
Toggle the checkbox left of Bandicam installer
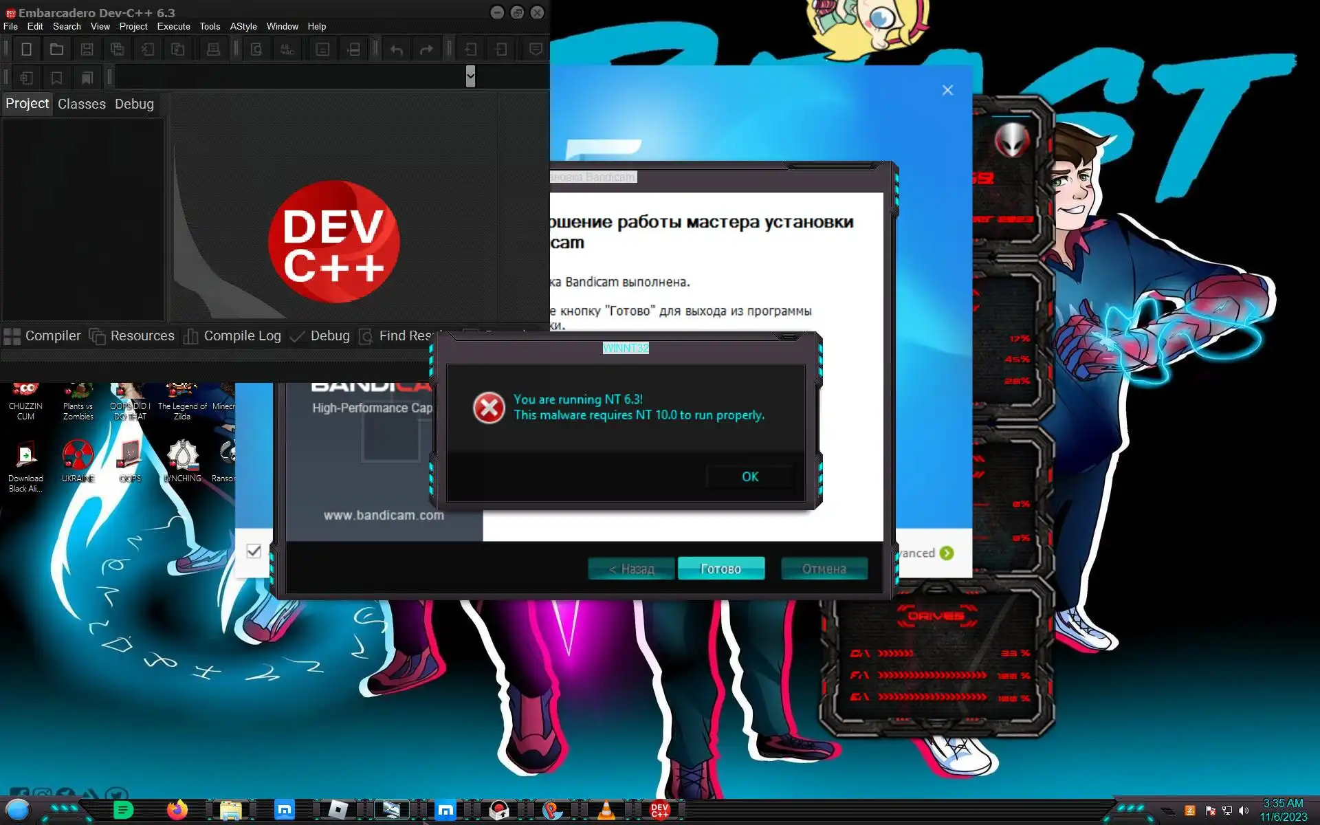(254, 551)
